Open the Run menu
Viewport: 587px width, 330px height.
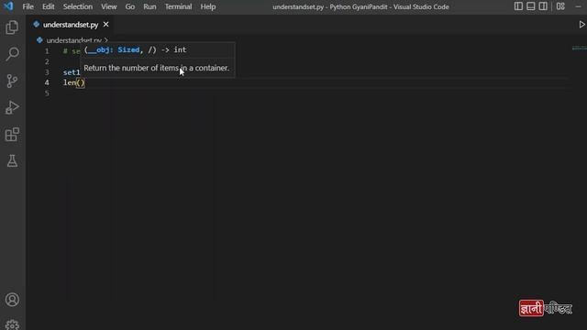point(150,6)
